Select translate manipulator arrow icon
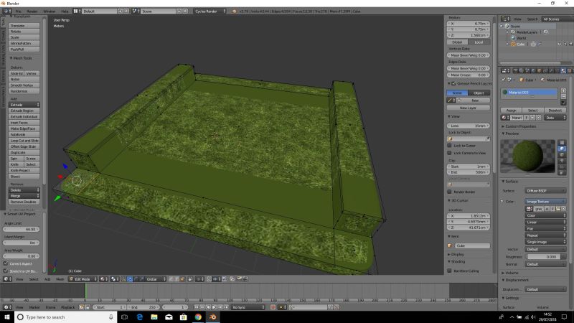 pos(130,279)
